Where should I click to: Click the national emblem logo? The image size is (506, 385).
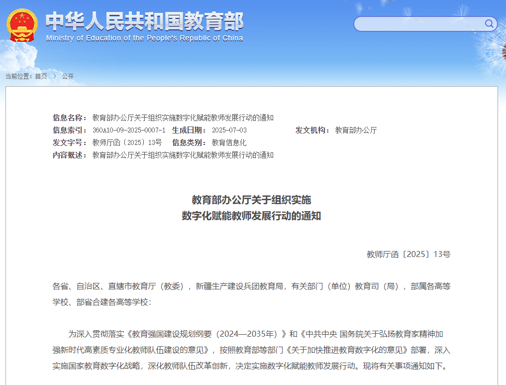[22, 25]
